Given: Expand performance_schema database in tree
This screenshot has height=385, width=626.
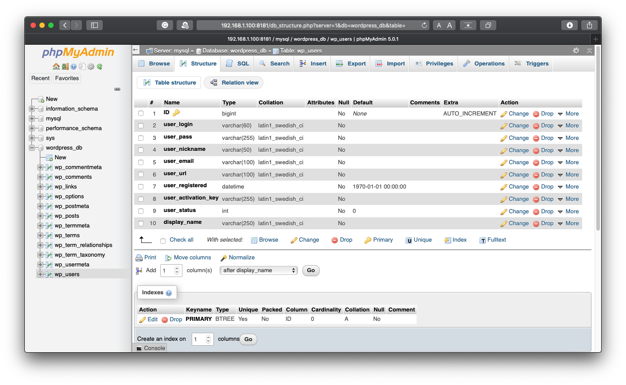Looking at the screenshot, I should [x=32, y=128].
